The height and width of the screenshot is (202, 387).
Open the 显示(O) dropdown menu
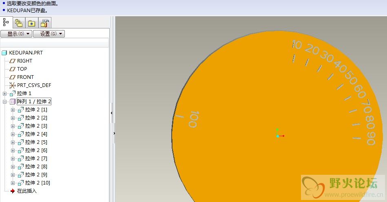pyautogui.click(x=16, y=34)
